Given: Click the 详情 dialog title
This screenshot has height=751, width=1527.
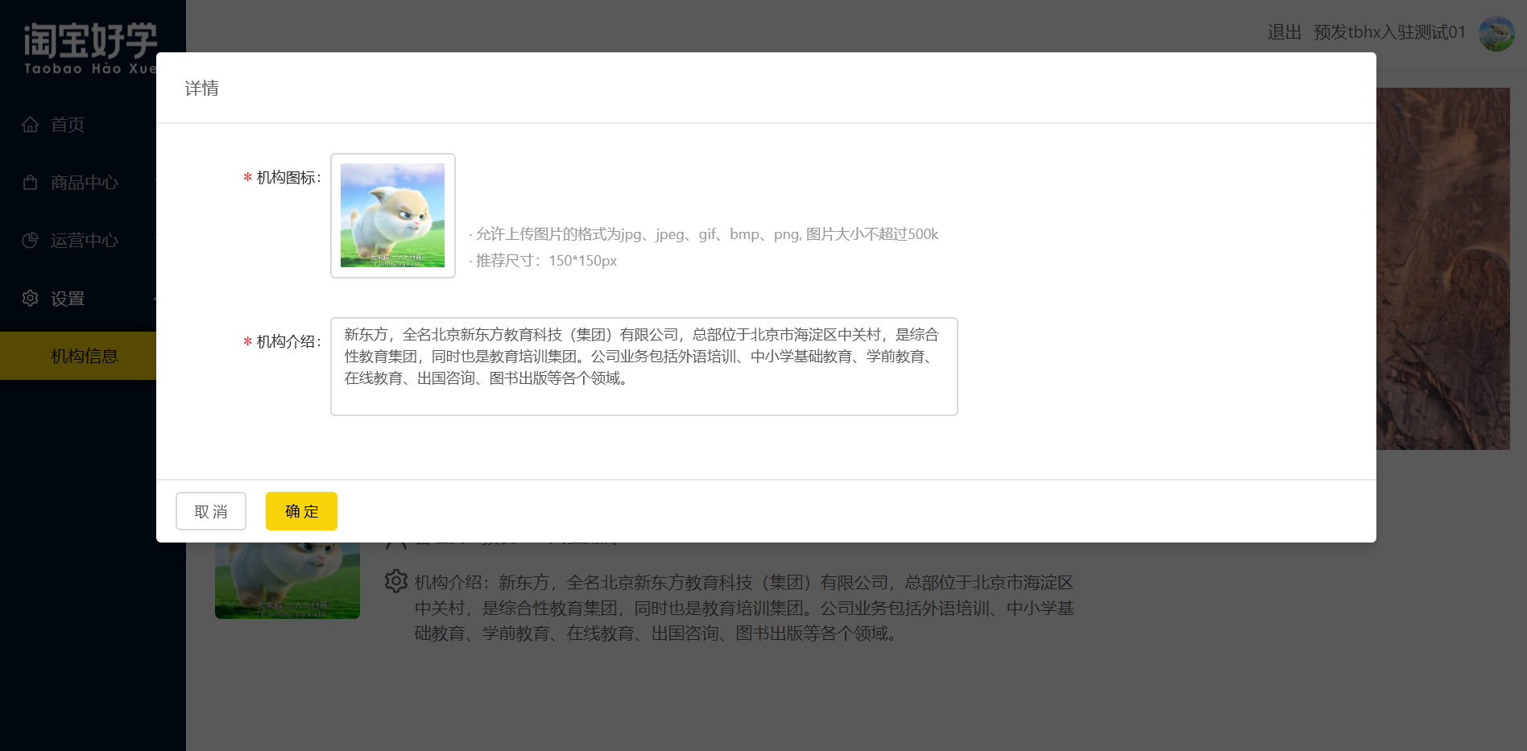Looking at the screenshot, I should click(201, 89).
